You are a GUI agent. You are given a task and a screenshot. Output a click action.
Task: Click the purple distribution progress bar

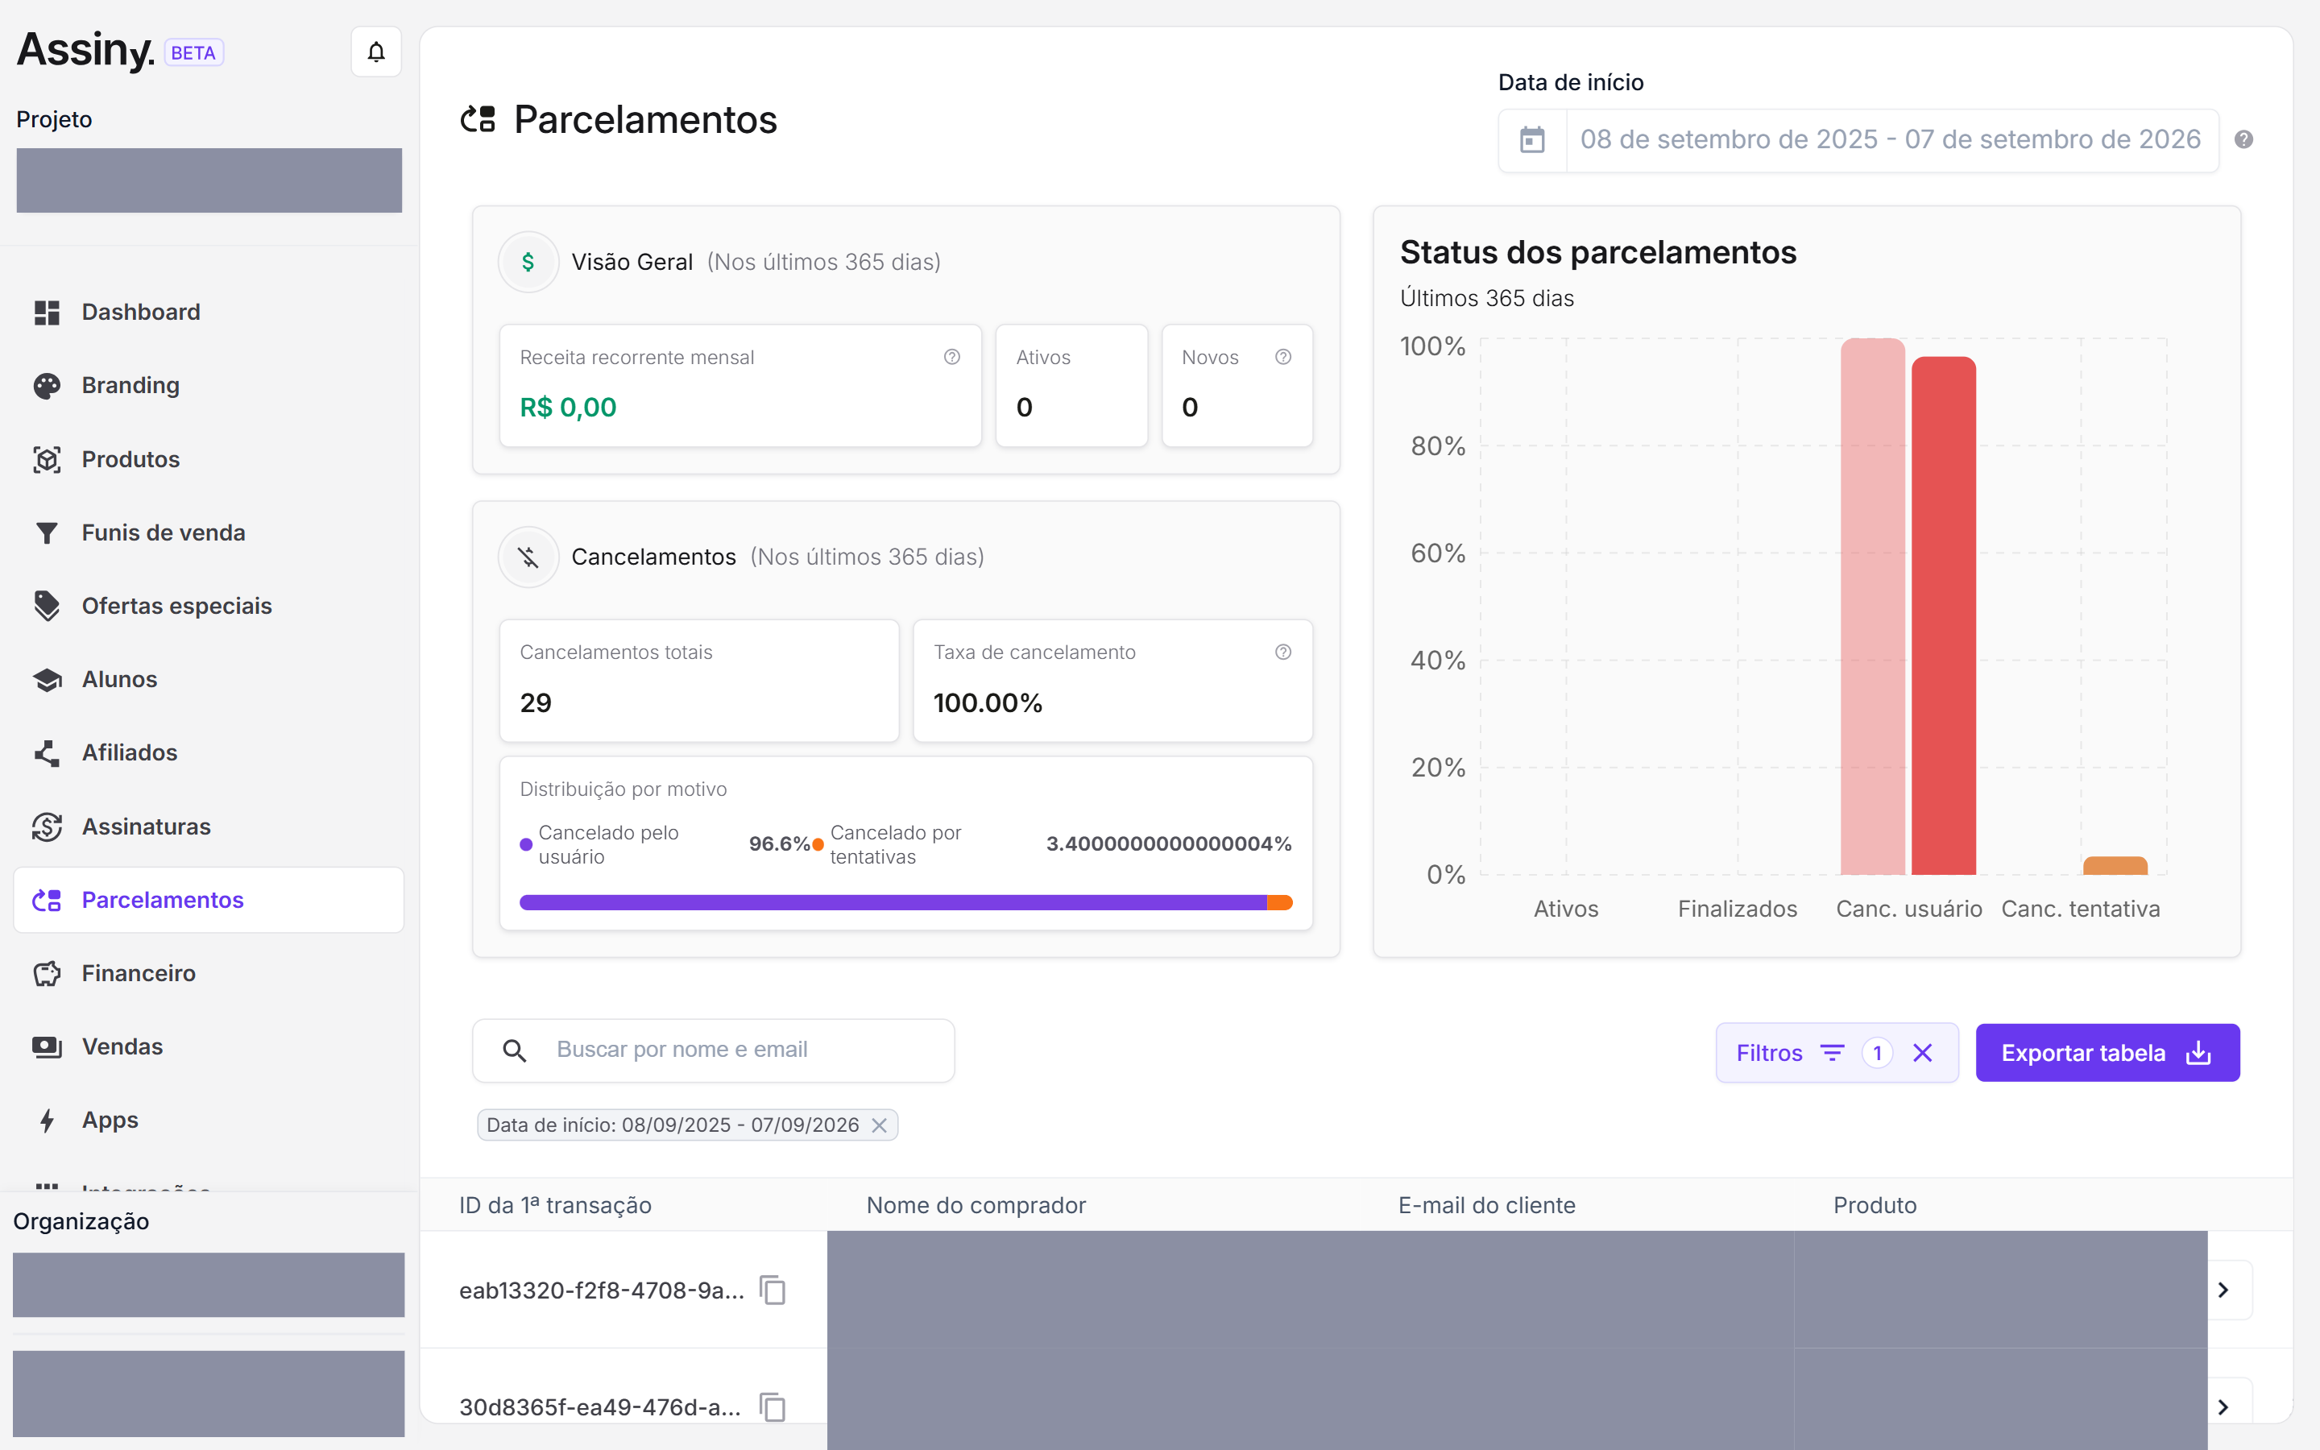893,902
